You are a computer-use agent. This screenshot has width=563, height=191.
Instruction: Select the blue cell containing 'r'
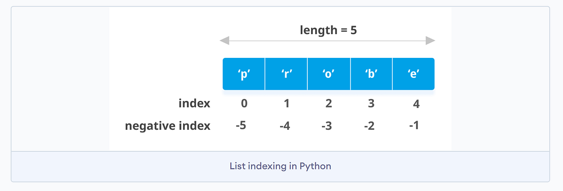(286, 74)
